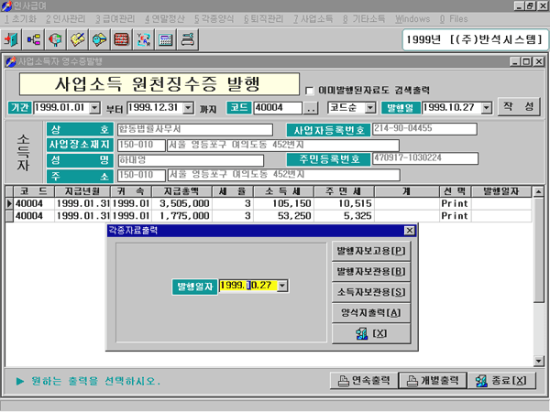This screenshot has width=550, height=412.
Task: Expand the 코드순 sort order dropdown
Action: pyautogui.click(x=376, y=108)
